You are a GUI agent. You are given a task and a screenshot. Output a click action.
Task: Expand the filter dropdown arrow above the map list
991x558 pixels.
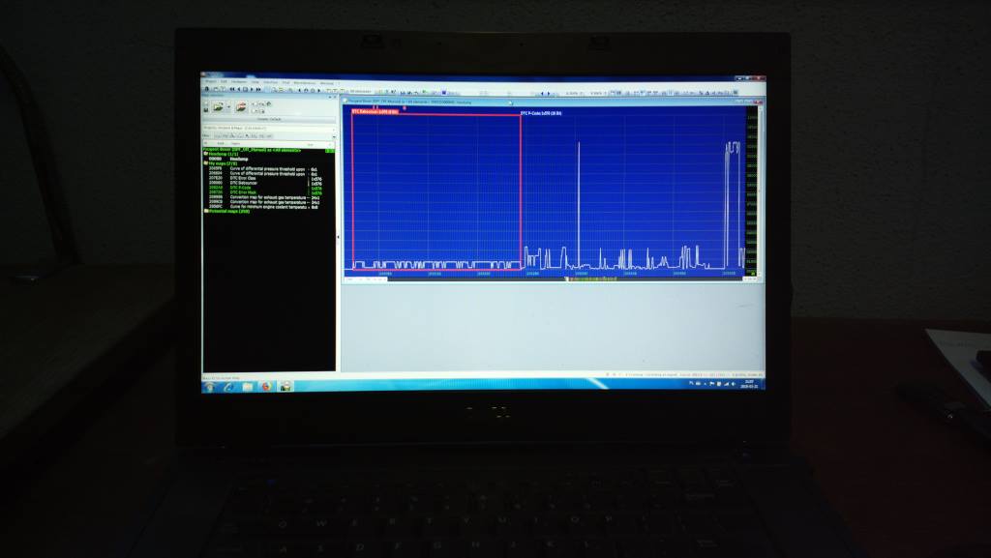click(334, 137)
